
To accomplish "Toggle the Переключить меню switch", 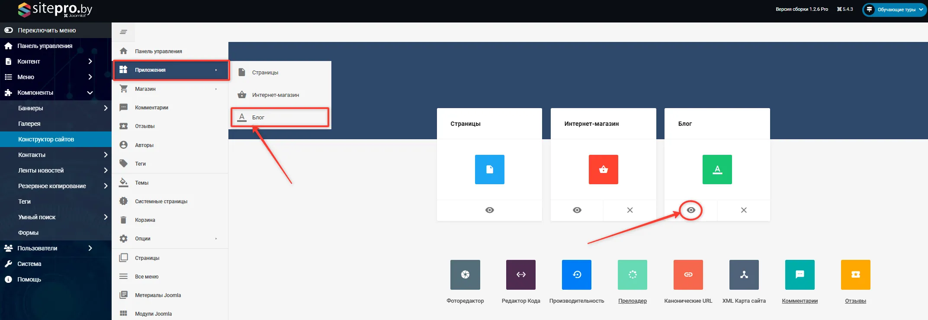I will (x=9, y=30).
